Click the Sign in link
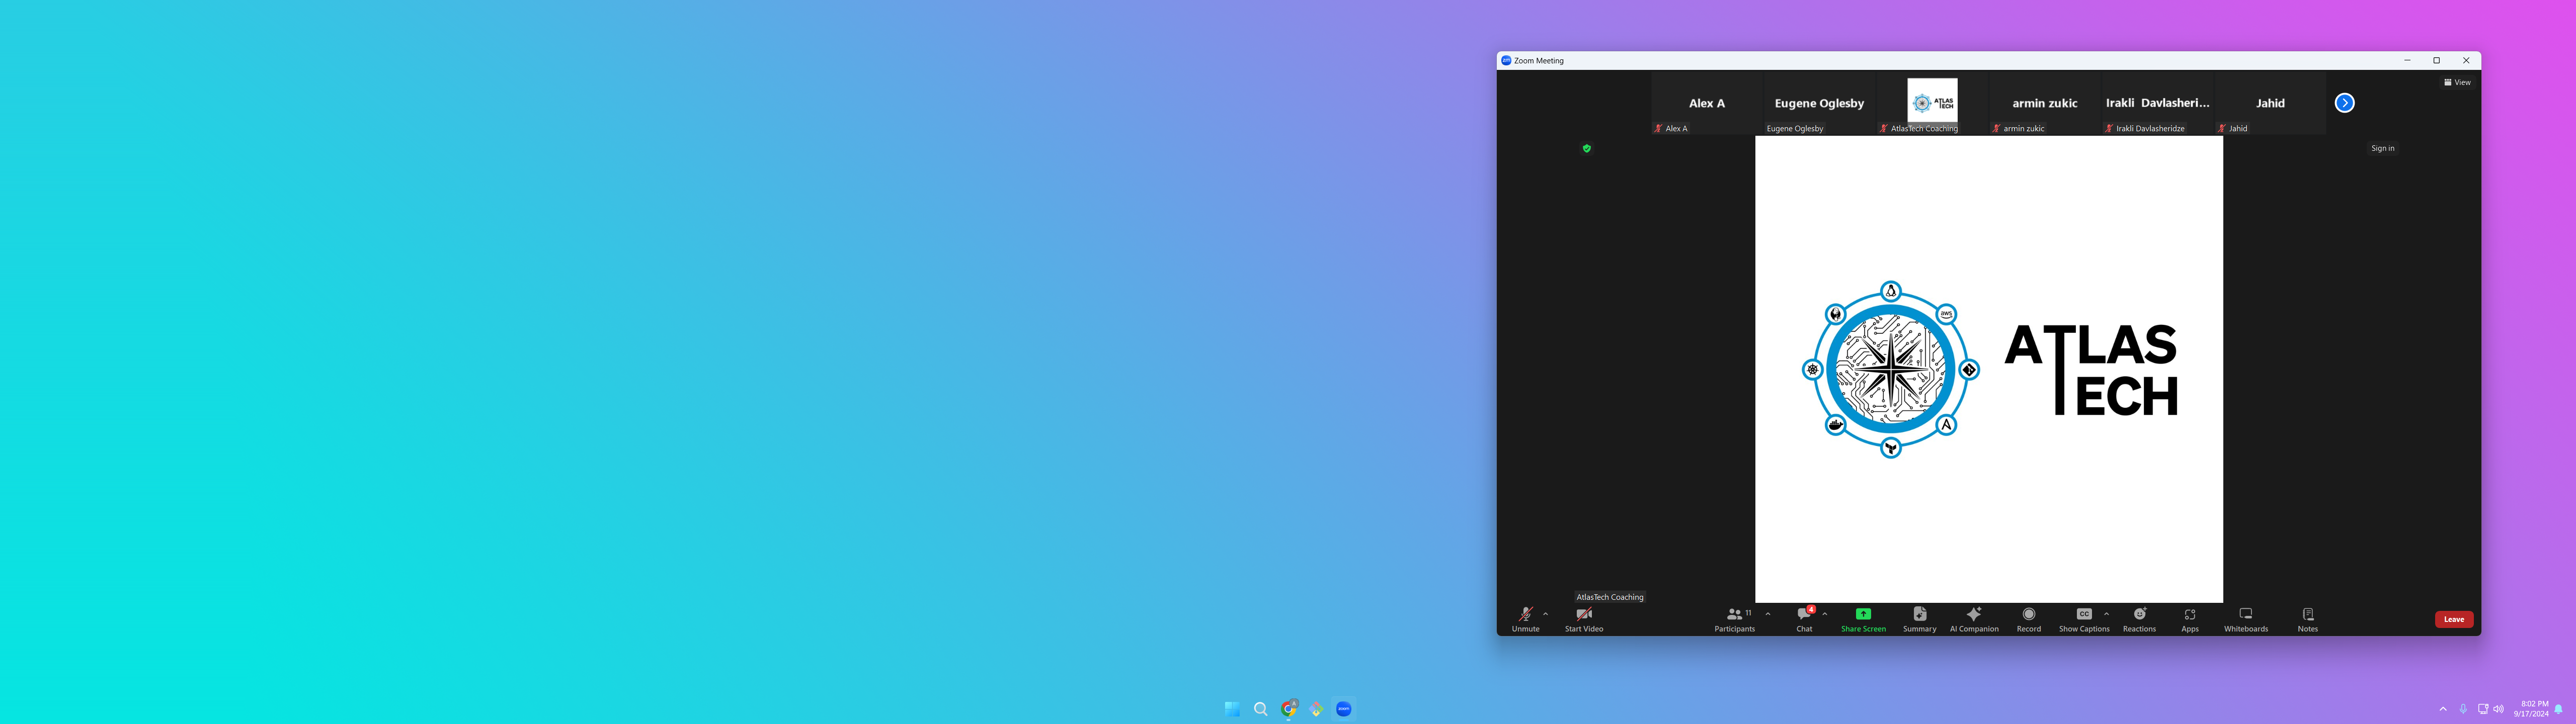2576x724 pixels. (2382, 148)
